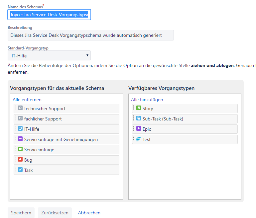This screenshot has width=256, height=218.
Task: Select the 'Sub-Task (Sub-Task)' text
Action: (163, 119)
